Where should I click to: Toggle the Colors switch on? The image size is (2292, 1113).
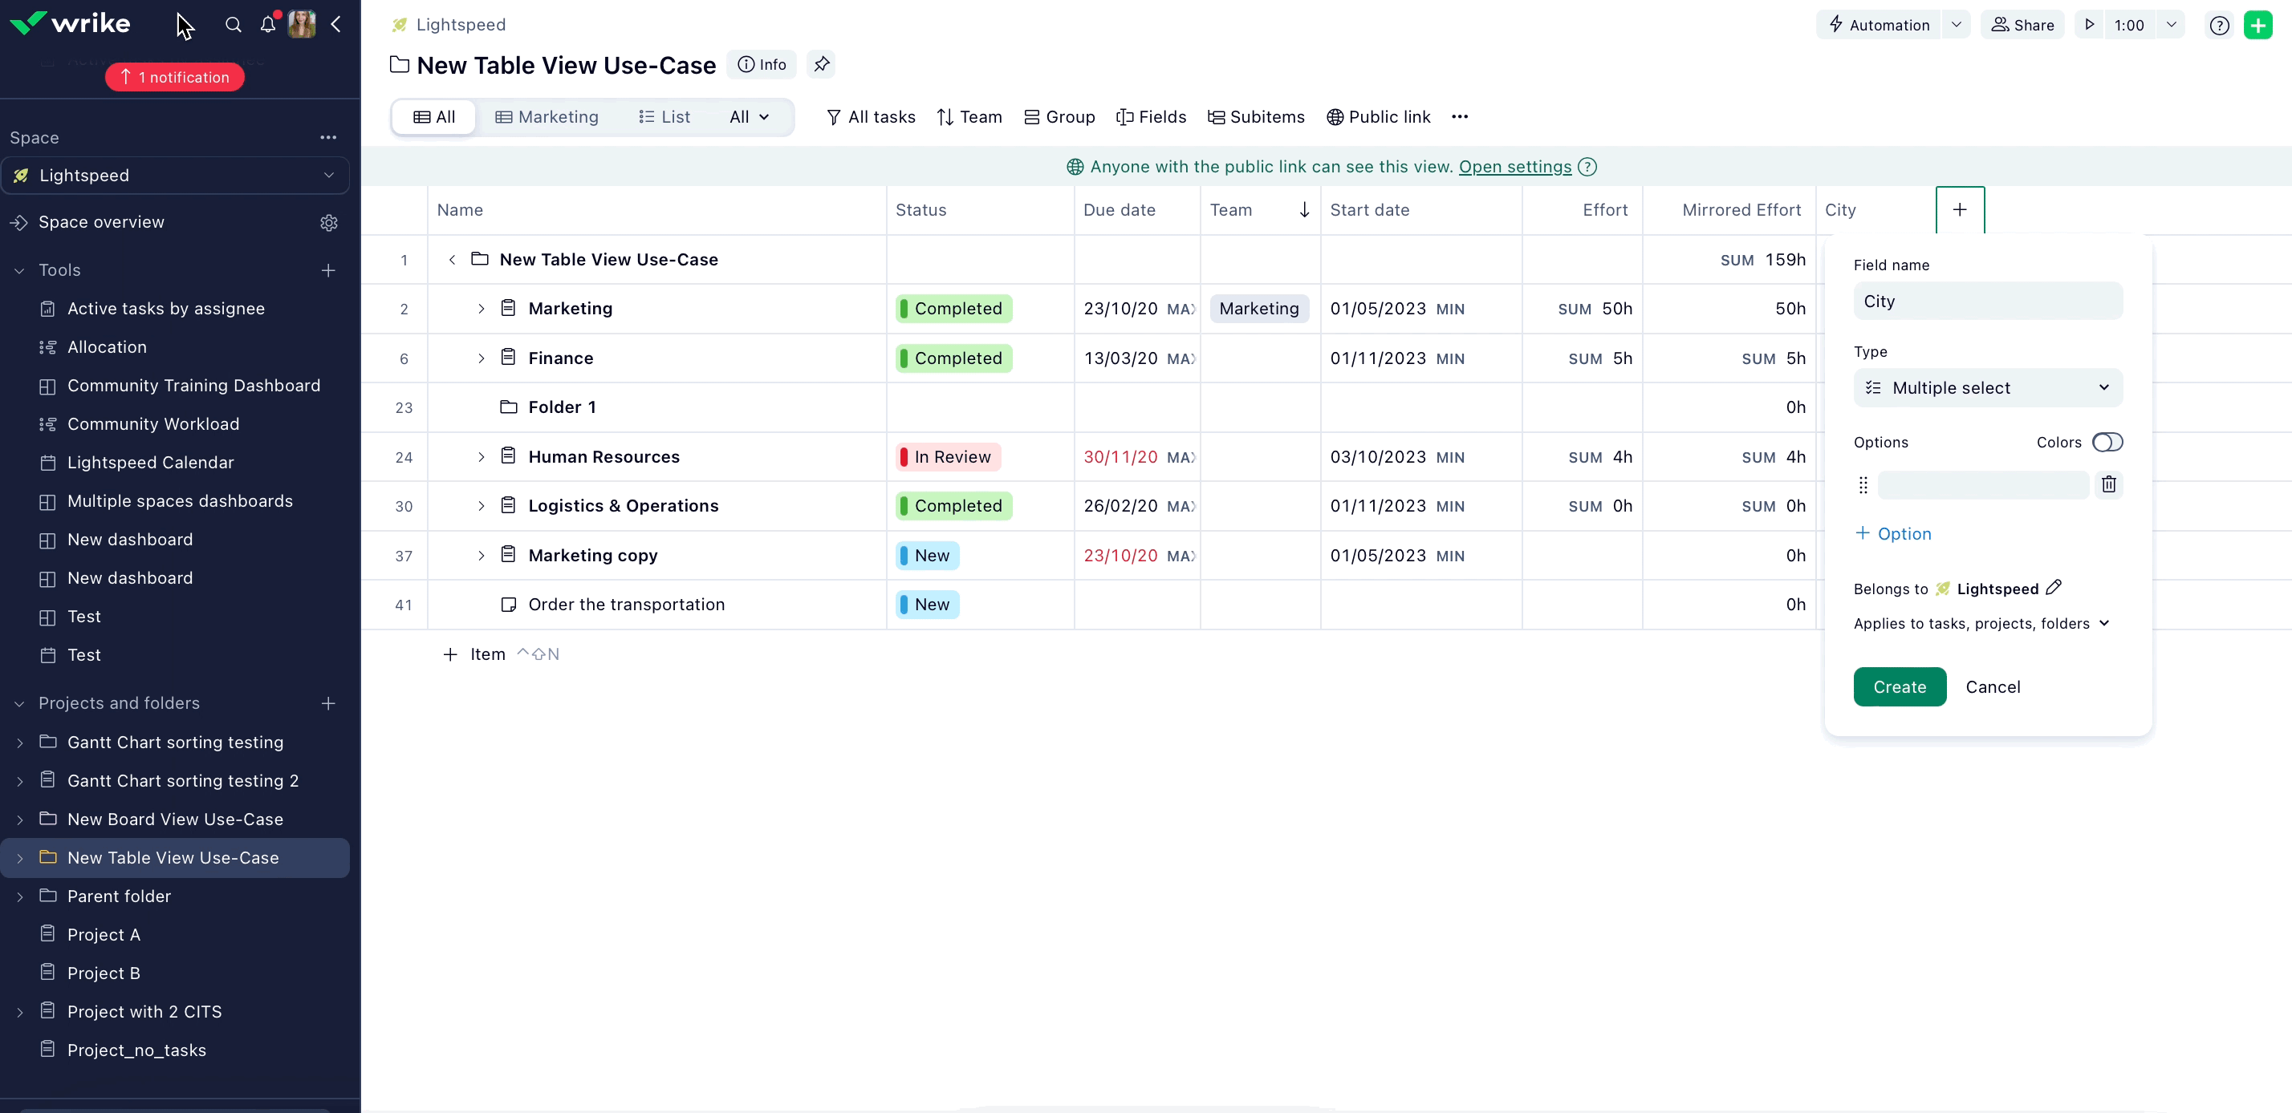point(2107,442)
